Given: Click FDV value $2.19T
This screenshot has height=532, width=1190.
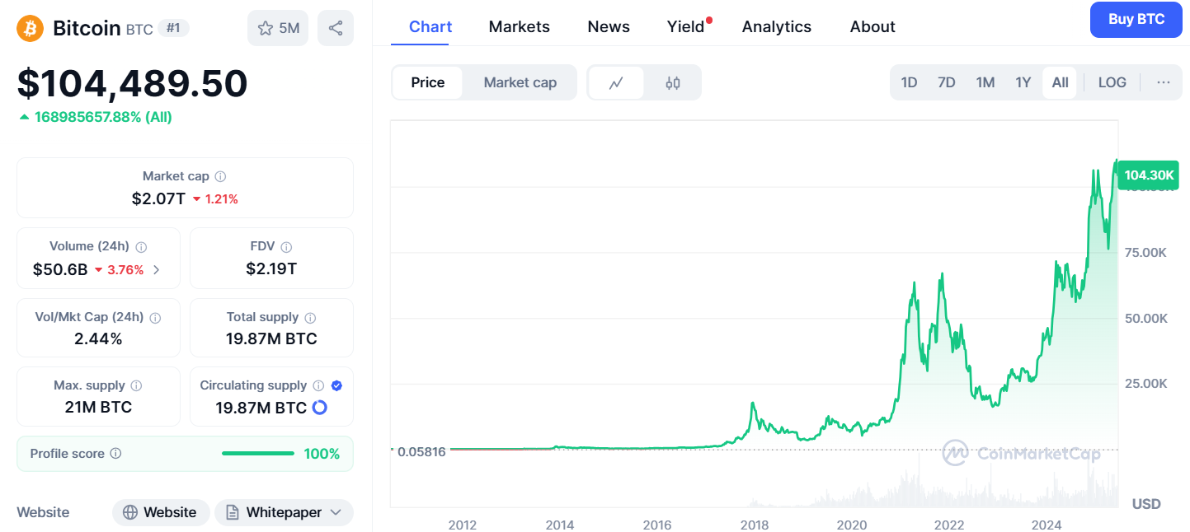Looking at the screenshot, I should click(x=271, y=268).
